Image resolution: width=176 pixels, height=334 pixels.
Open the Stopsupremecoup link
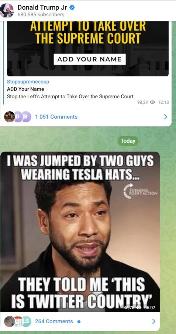click(x=28, y=82)
